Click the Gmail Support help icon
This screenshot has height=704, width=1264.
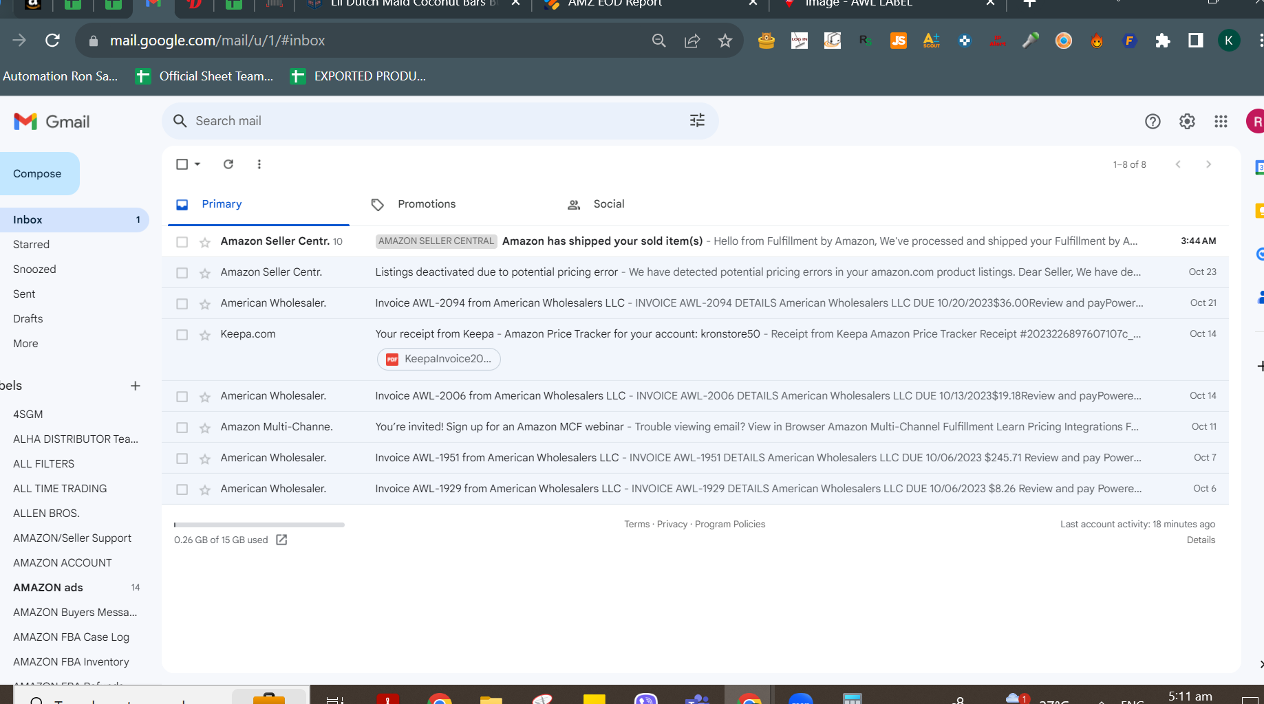coord(1153,122)
